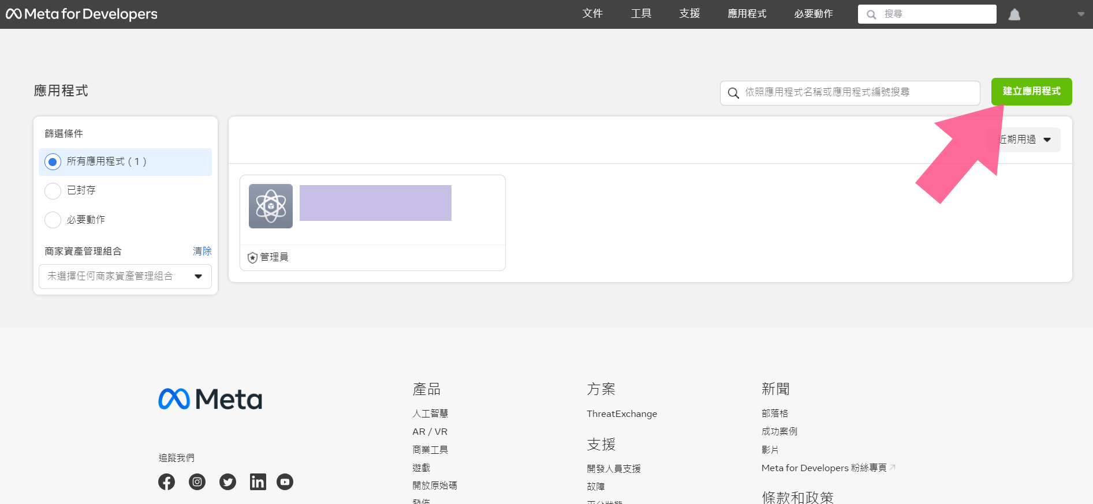Open the 開放原始碼 footer link
Image resolution: width=1093 pixels, height=504 pixels.
click(x=435, y=486)
